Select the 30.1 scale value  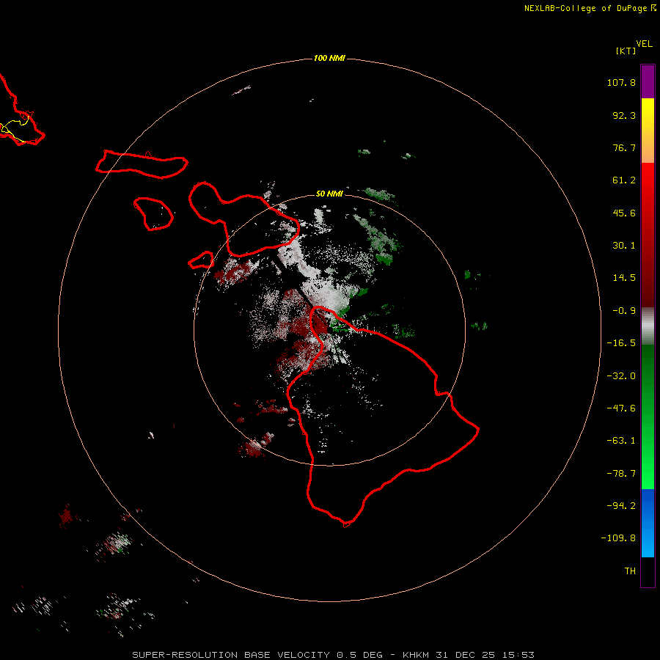point(624,246)
